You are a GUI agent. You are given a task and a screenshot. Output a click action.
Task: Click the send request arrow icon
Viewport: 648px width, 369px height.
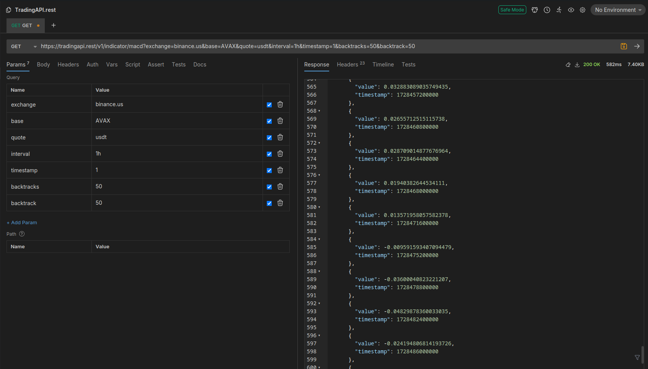click(x=637, y=46)
